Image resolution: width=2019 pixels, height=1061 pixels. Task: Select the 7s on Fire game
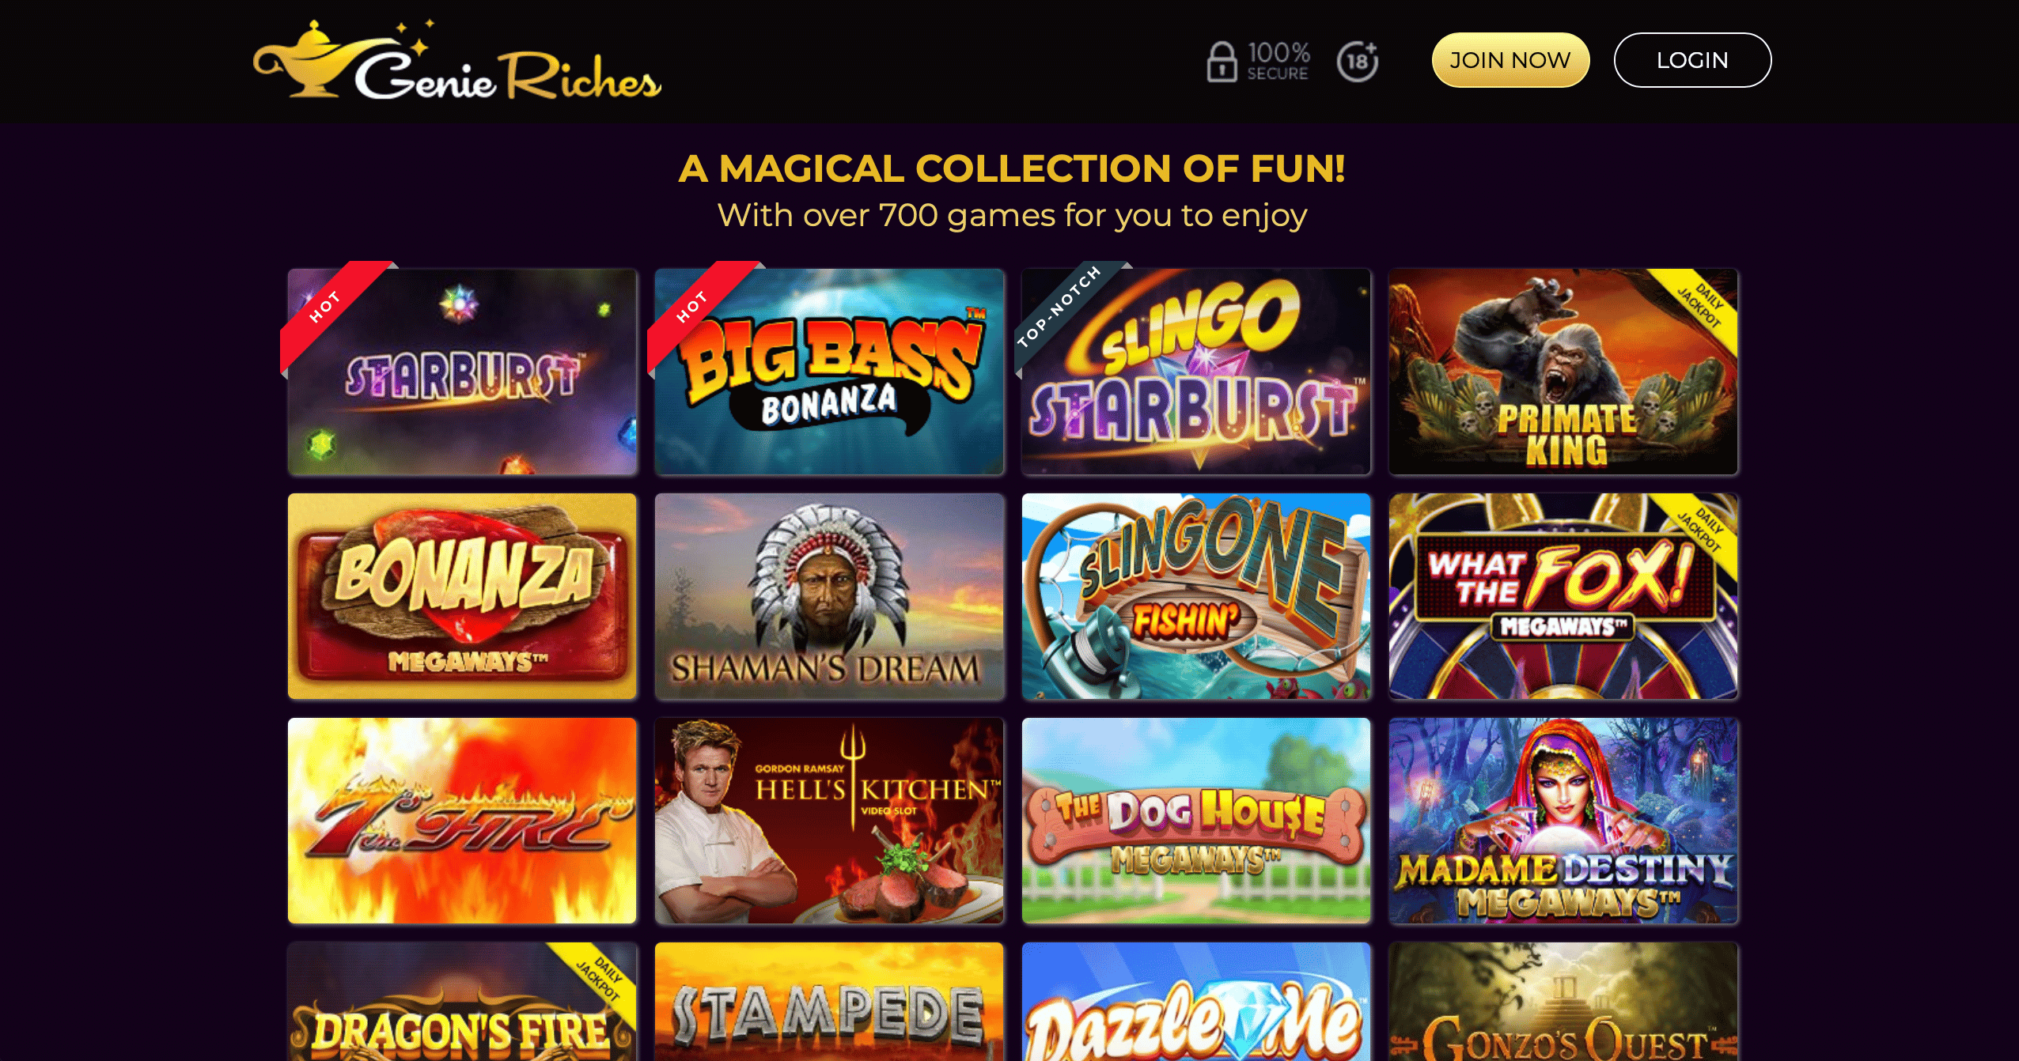point(462,821)
